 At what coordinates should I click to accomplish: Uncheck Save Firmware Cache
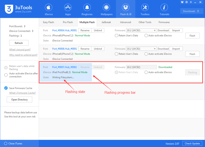tap(6, 88)
